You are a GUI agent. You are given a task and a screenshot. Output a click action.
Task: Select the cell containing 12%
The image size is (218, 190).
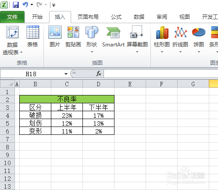[67, 123]
